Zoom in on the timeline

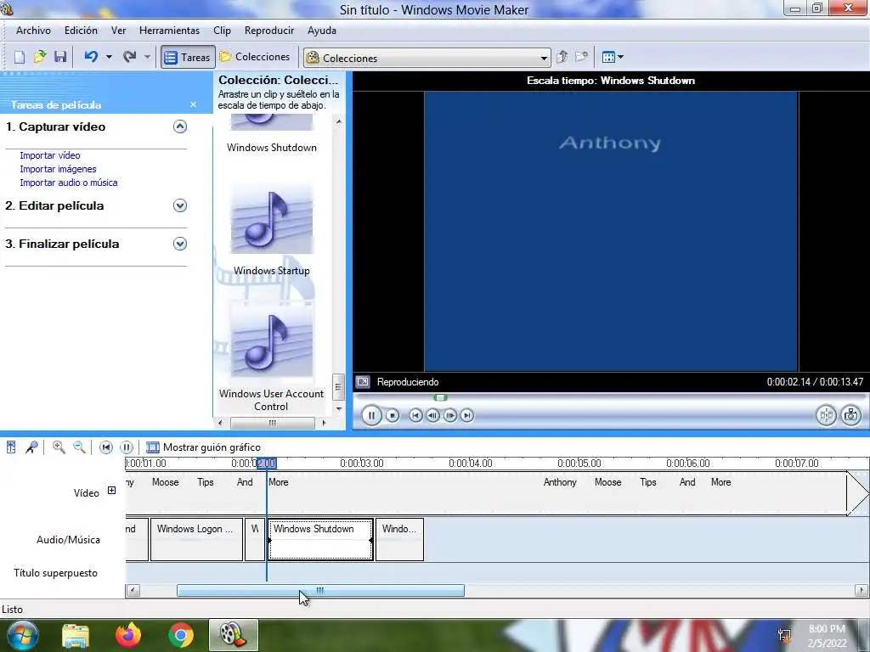[x=59, y=447]
